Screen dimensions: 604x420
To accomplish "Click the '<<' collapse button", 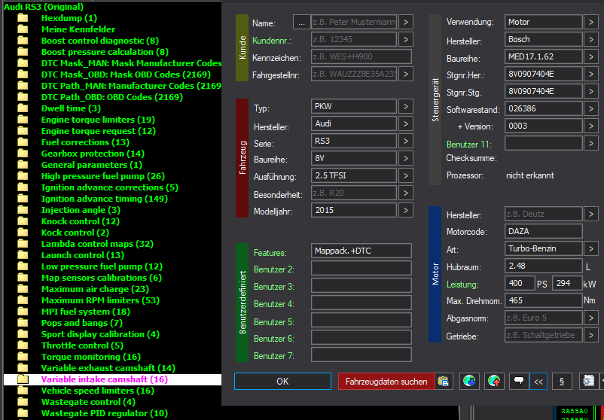I will [x=538, y=382].
